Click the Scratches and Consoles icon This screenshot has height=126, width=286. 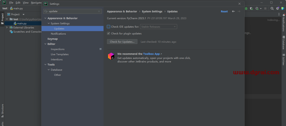point(11,32)
